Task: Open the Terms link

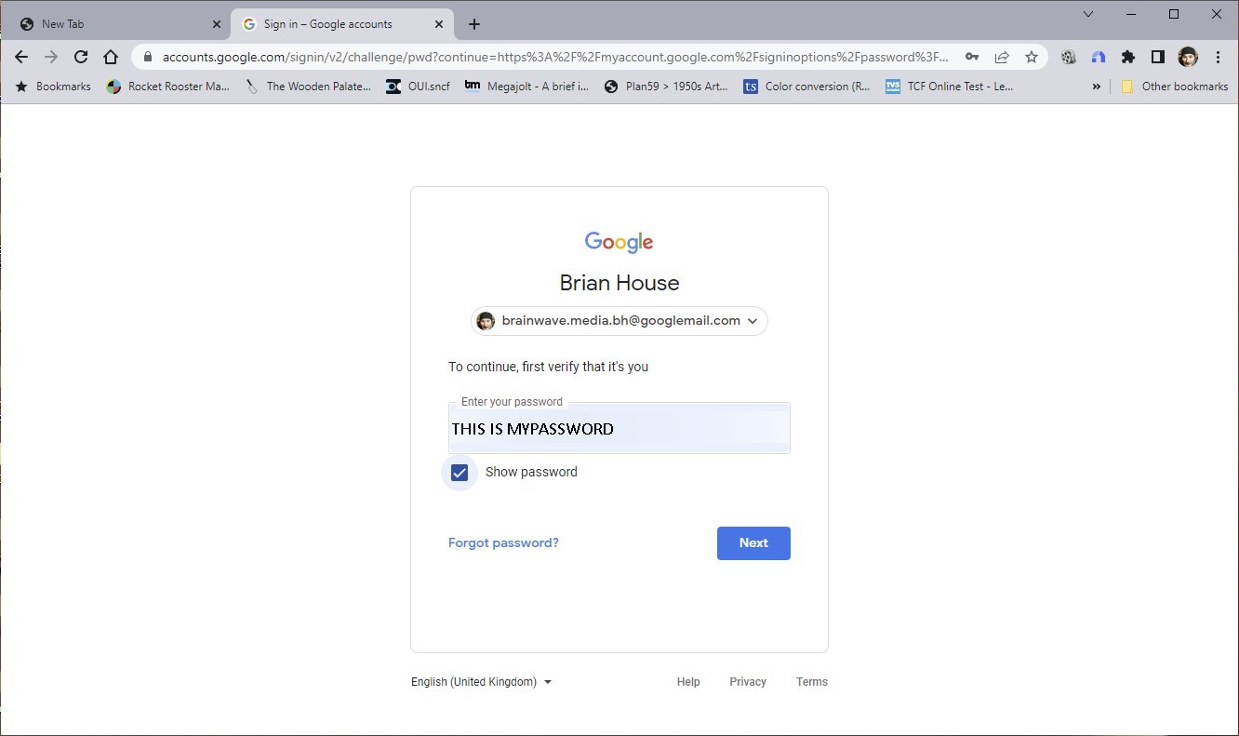Action: 812,682
